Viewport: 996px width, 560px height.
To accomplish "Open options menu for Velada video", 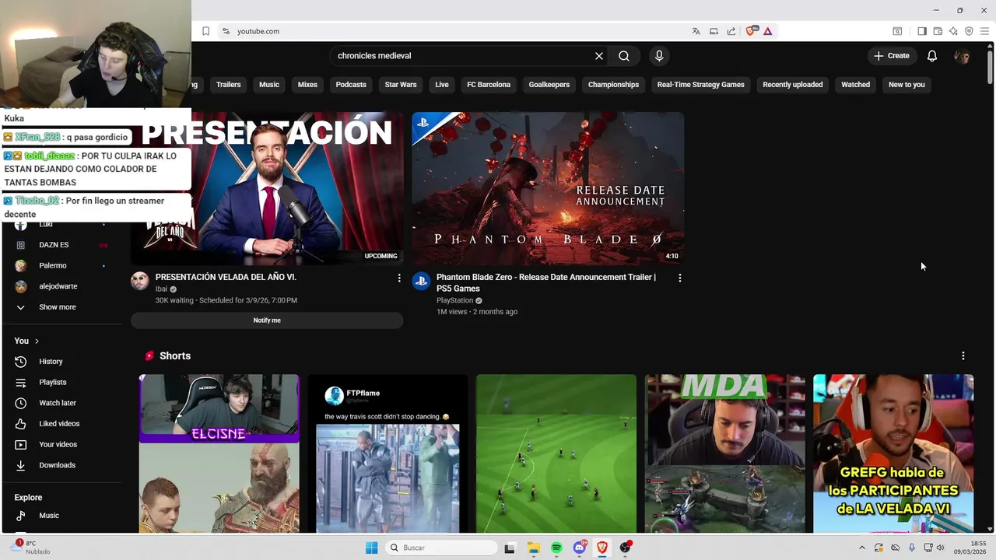I will (399, 278).
